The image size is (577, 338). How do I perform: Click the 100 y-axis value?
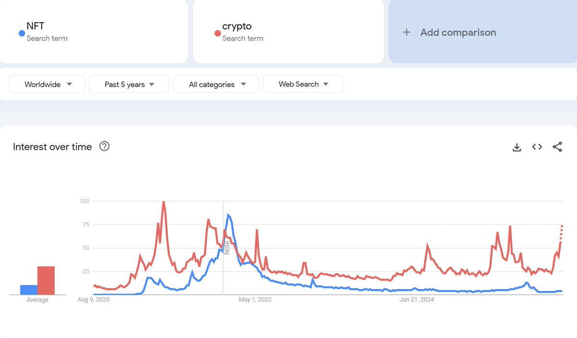84,201
